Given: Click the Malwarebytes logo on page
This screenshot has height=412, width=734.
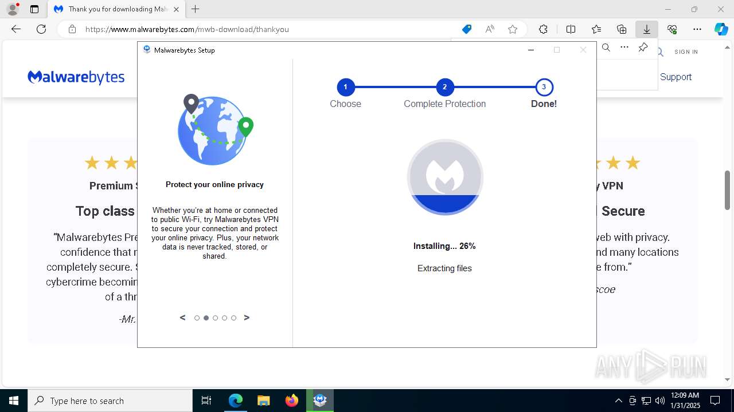Looking at the screenshot, I should tap(76, 77).
